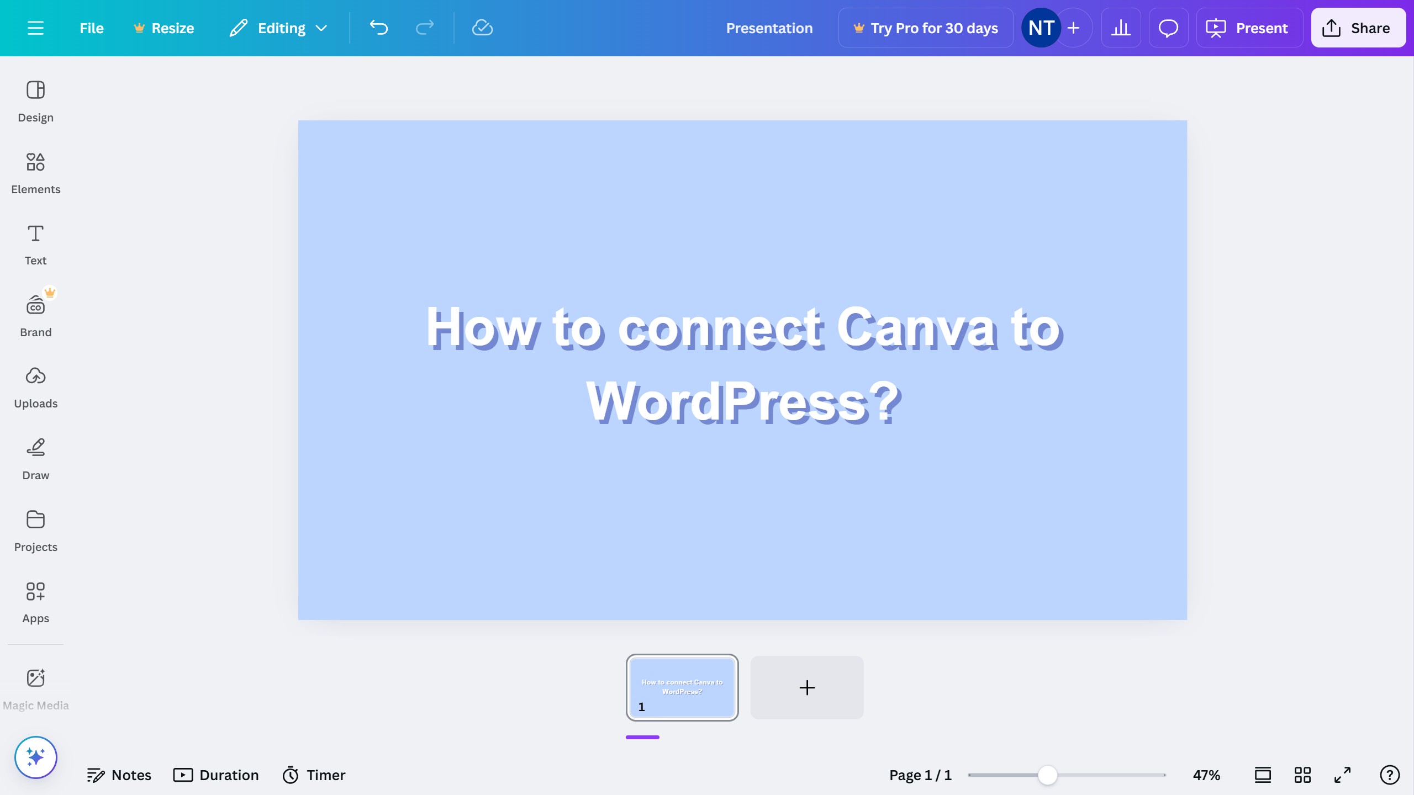Select the Draw tool
The height and width of the screenshot is (795, 1414).
click(x=35, y=457)
